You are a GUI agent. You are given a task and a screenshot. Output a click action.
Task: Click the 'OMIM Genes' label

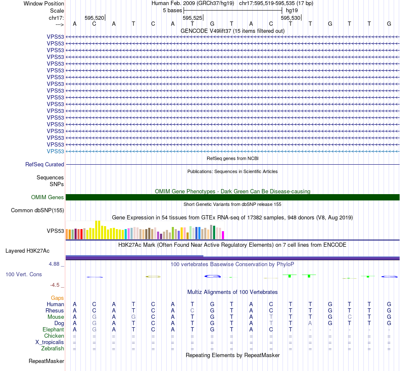[47, 197]
